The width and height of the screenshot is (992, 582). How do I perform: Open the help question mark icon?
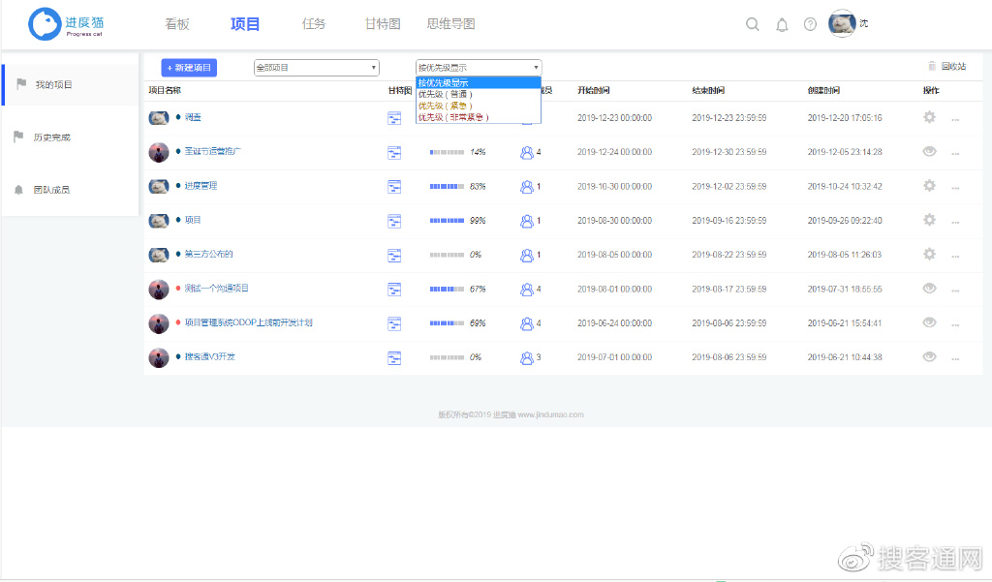(x=810, y=24)
